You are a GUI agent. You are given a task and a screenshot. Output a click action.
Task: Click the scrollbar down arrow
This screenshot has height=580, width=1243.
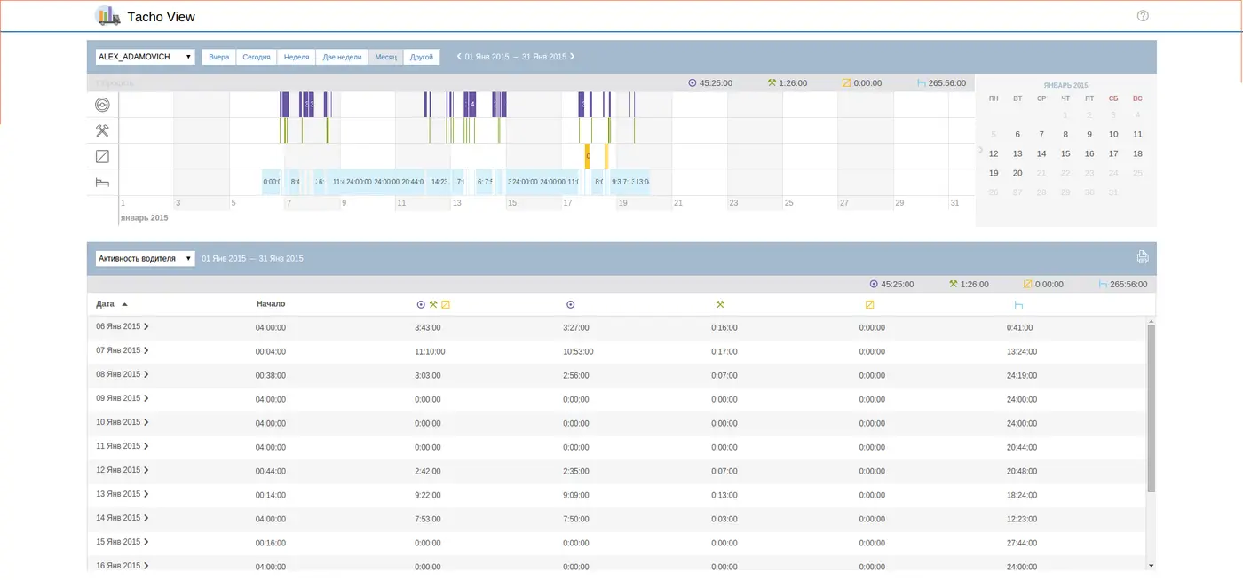coord(1151,565)
